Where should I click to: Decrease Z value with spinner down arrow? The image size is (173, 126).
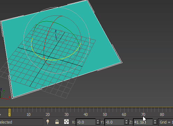pyautogui.click(x=155, y=124)
